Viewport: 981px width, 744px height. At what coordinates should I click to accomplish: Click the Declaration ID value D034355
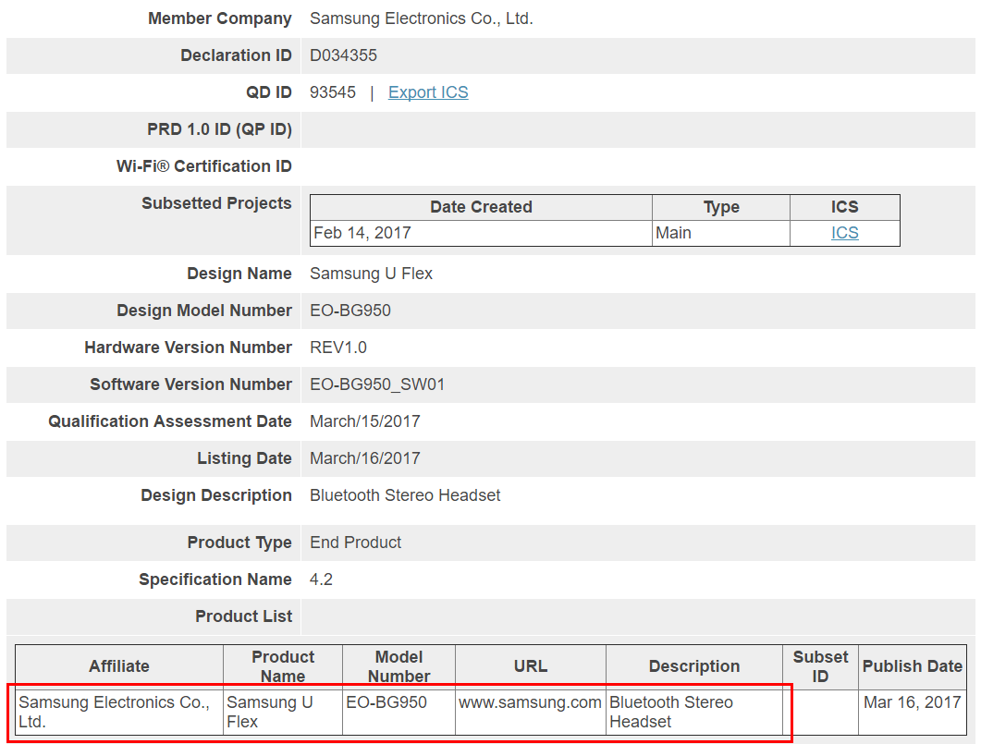tap(343, 55)
